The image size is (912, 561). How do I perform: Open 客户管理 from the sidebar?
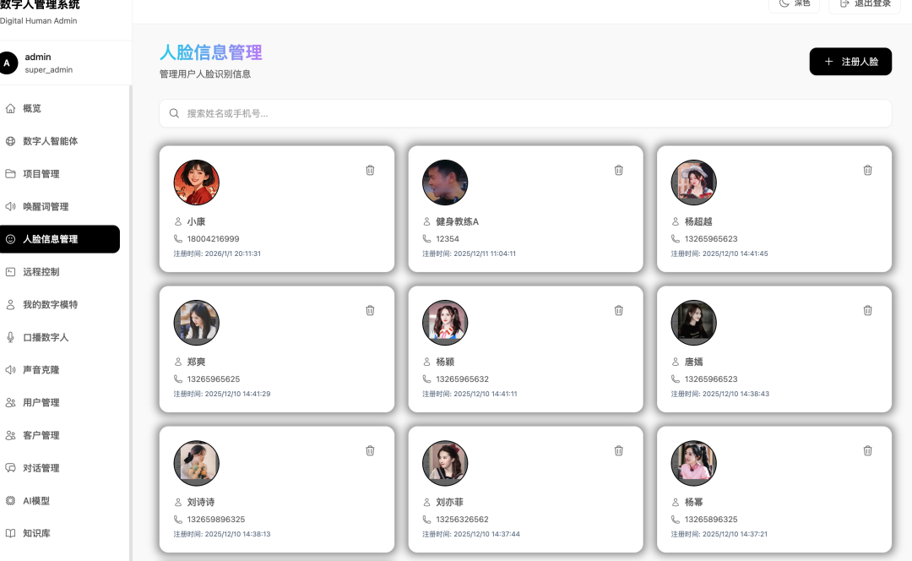pyautogui.click(x=60, y=435)
